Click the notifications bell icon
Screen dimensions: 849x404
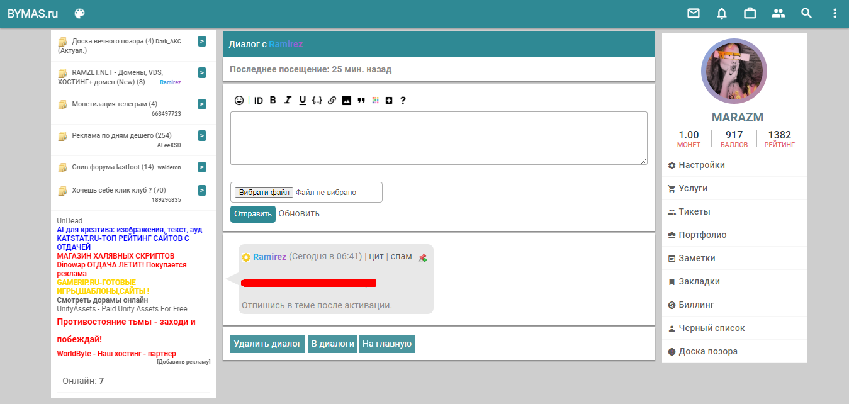click(721, 13)
